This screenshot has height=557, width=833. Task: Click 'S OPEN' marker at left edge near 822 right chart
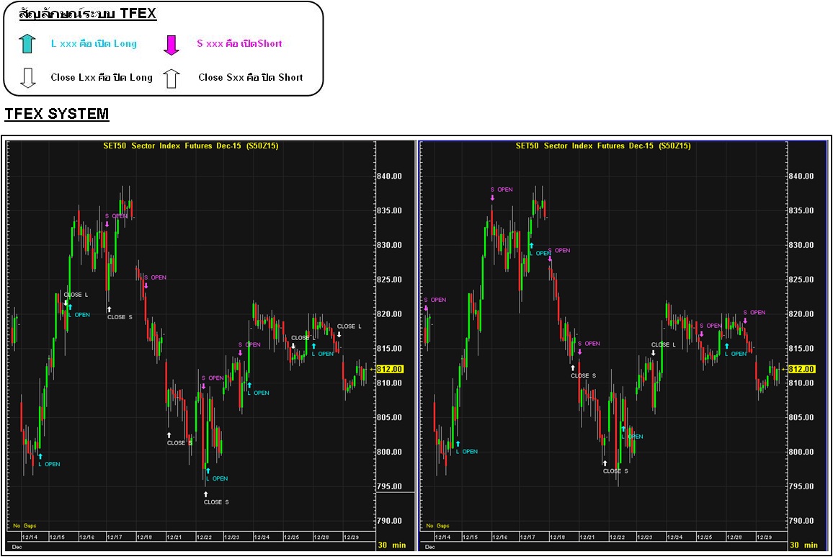click(435, 300)
